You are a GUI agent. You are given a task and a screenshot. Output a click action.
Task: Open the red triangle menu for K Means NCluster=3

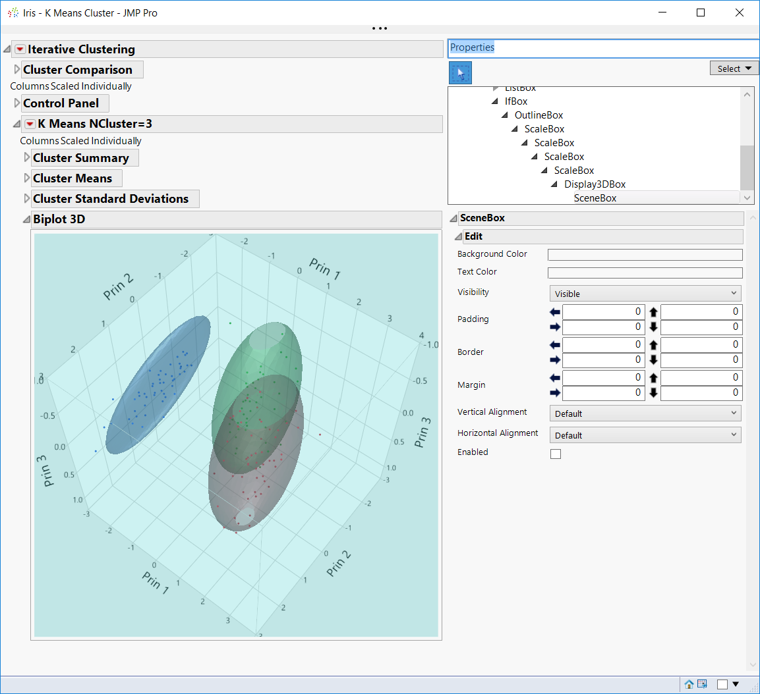[30, 124]
